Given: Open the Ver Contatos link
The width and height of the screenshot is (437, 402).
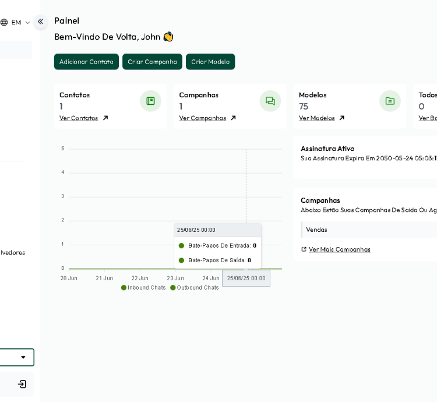Looking at the screenshot, I should [x=79, y=118].
